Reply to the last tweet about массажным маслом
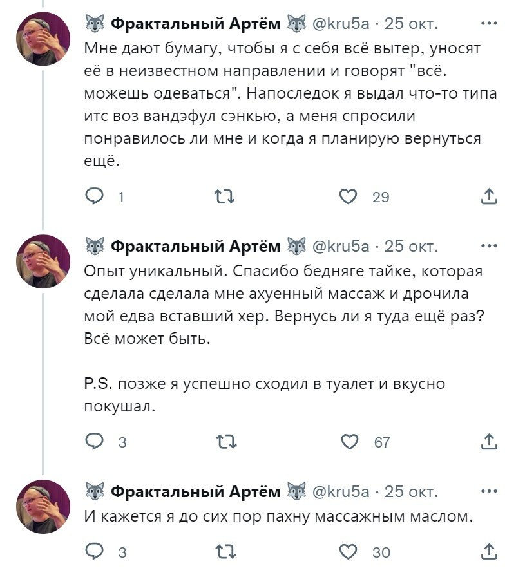This screenshot has width=516, height=575. 95,552
